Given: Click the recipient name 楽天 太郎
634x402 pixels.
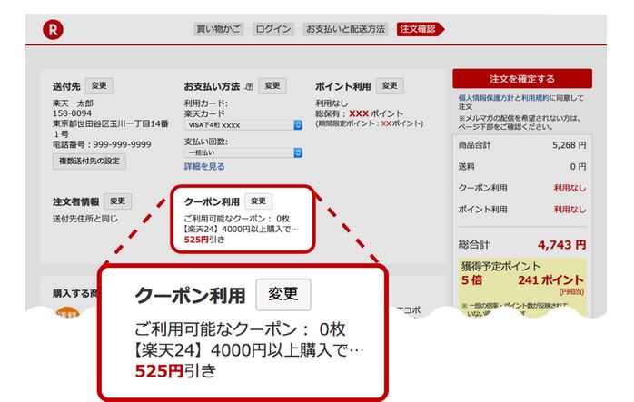Looking at the screenshot, I should tap(73, 103).
